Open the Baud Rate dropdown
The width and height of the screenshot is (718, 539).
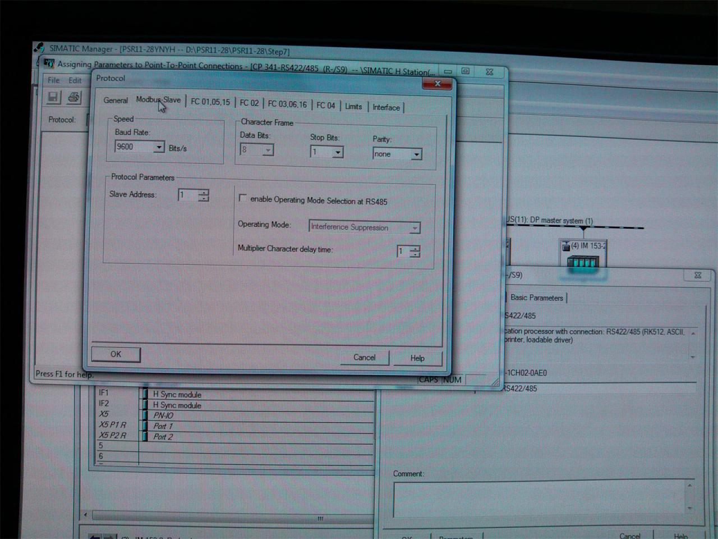coord(159,147)
